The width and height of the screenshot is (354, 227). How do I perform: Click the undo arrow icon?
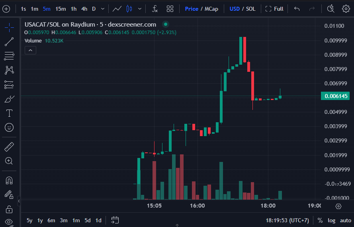click(x=297, y=9)
